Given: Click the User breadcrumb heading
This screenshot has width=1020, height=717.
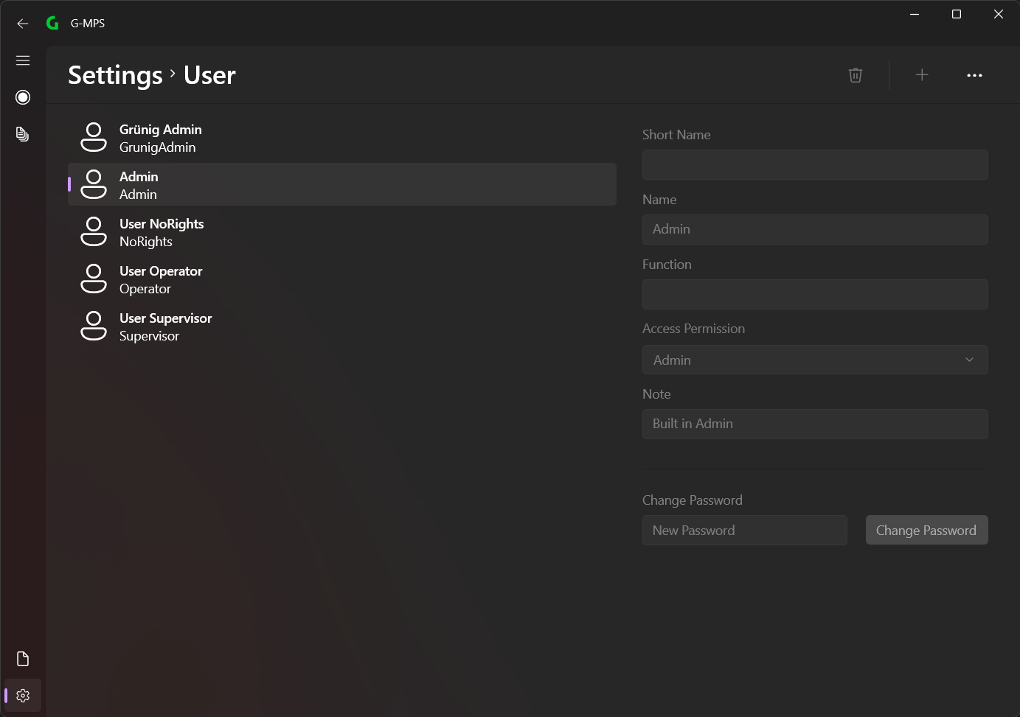Looking at the screenshot, I should [x=209, y=75].
